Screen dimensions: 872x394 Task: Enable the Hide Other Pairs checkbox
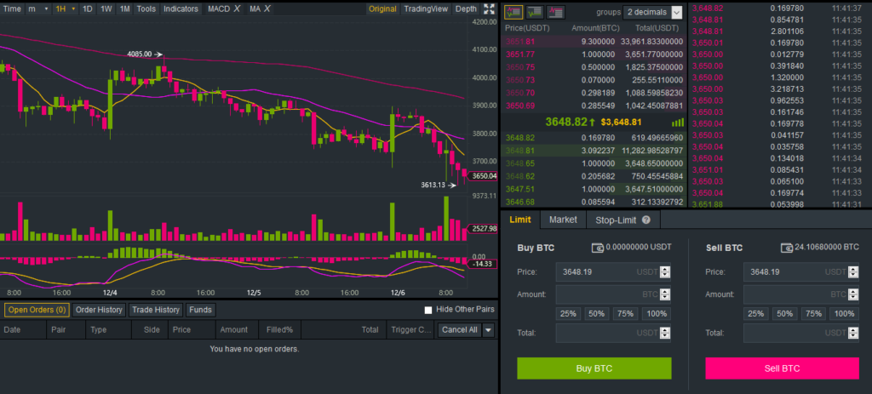click(429, 310)
